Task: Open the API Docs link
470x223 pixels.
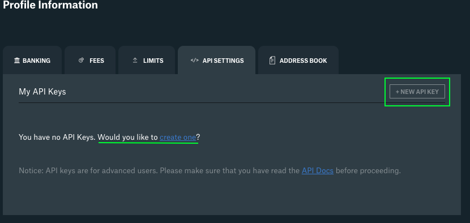Action: coord(318,171)
